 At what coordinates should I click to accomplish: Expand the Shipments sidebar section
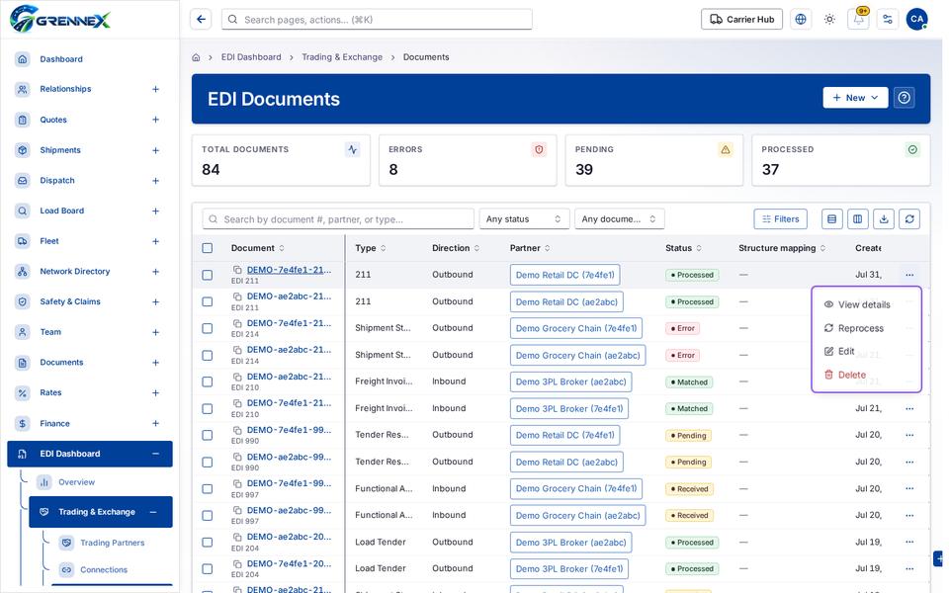[x=155, y=150]
